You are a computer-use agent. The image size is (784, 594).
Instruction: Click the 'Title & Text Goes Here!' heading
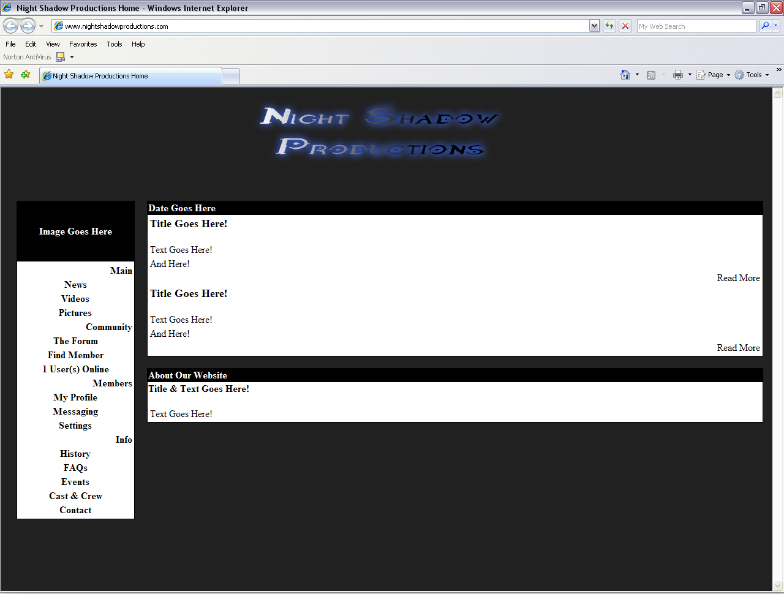click(x=198, y=389)
